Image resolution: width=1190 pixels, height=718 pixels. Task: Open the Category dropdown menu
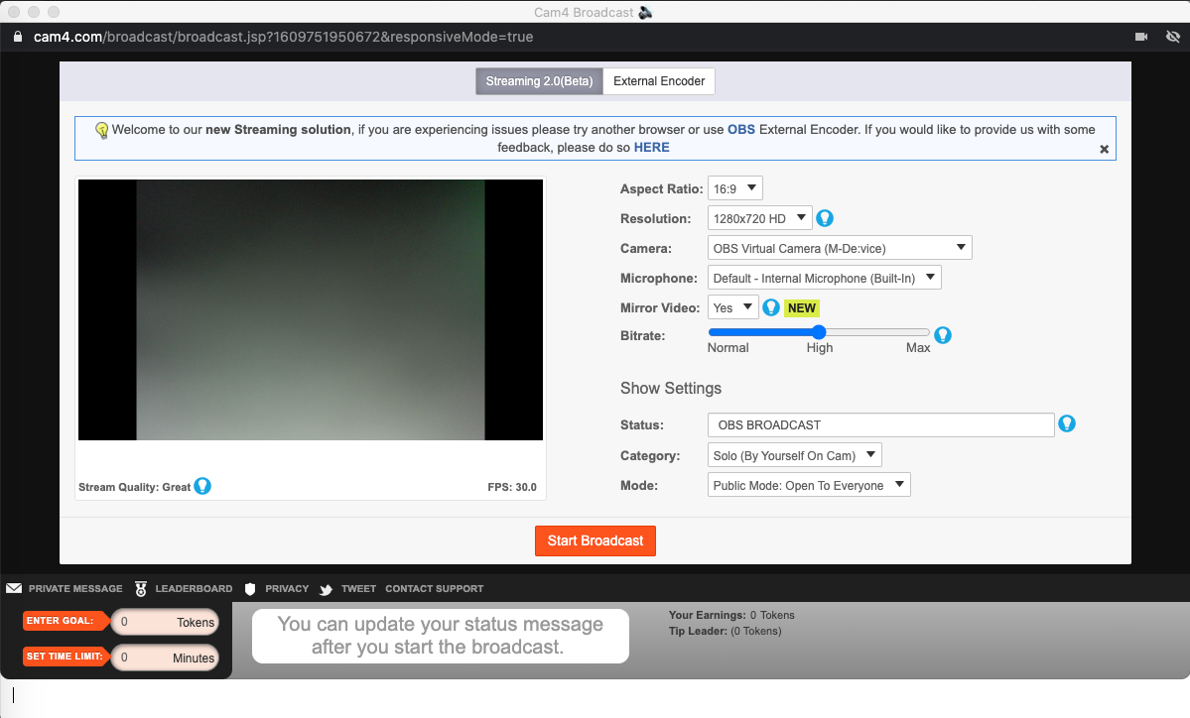click(795, 456)
